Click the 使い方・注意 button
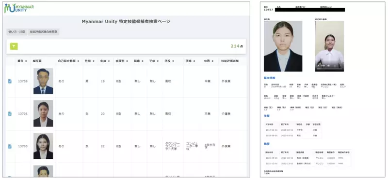The height and width of the screenshot is (180, 388). point(17,32)
